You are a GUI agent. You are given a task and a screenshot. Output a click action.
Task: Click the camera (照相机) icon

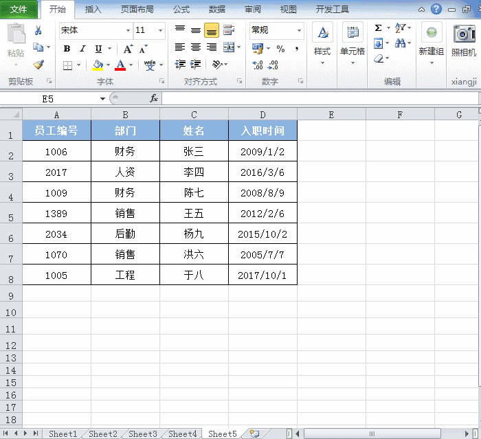click(x=465, y=33)
